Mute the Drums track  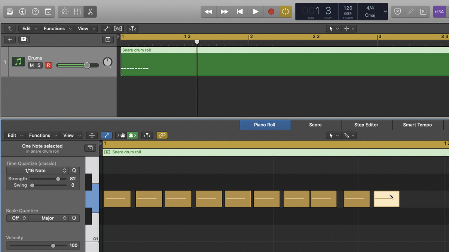pyautogui.click(x=31, y=65)
